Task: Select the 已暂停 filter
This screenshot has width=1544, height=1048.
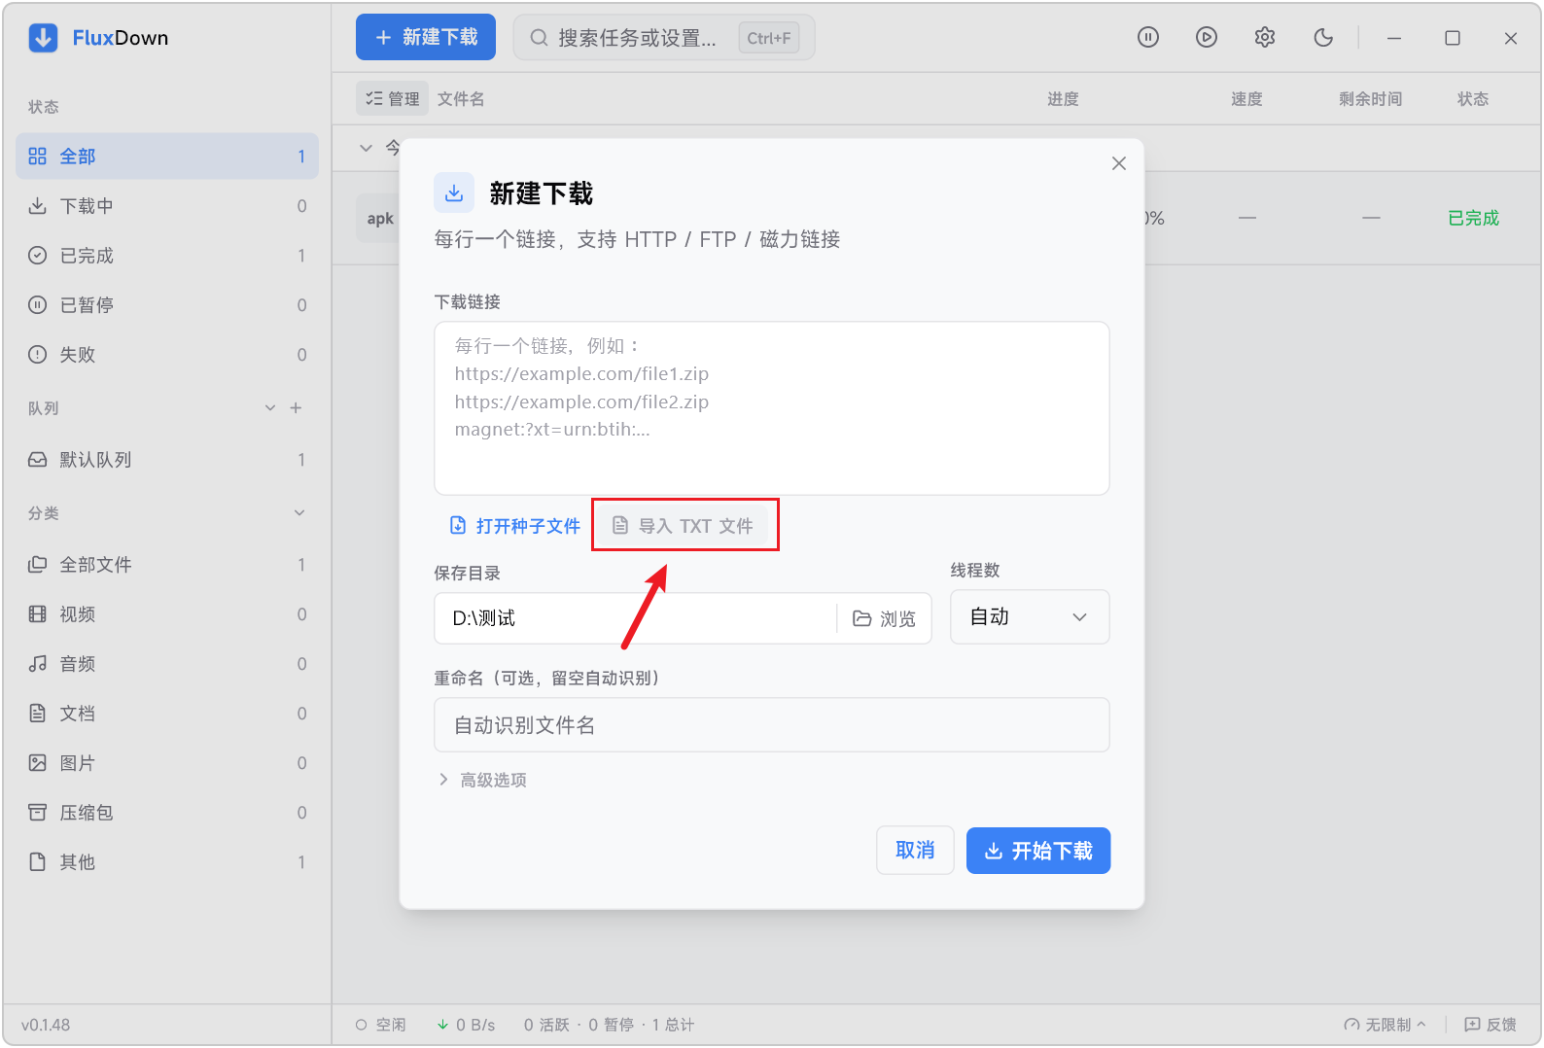Action: click(167, 305)
